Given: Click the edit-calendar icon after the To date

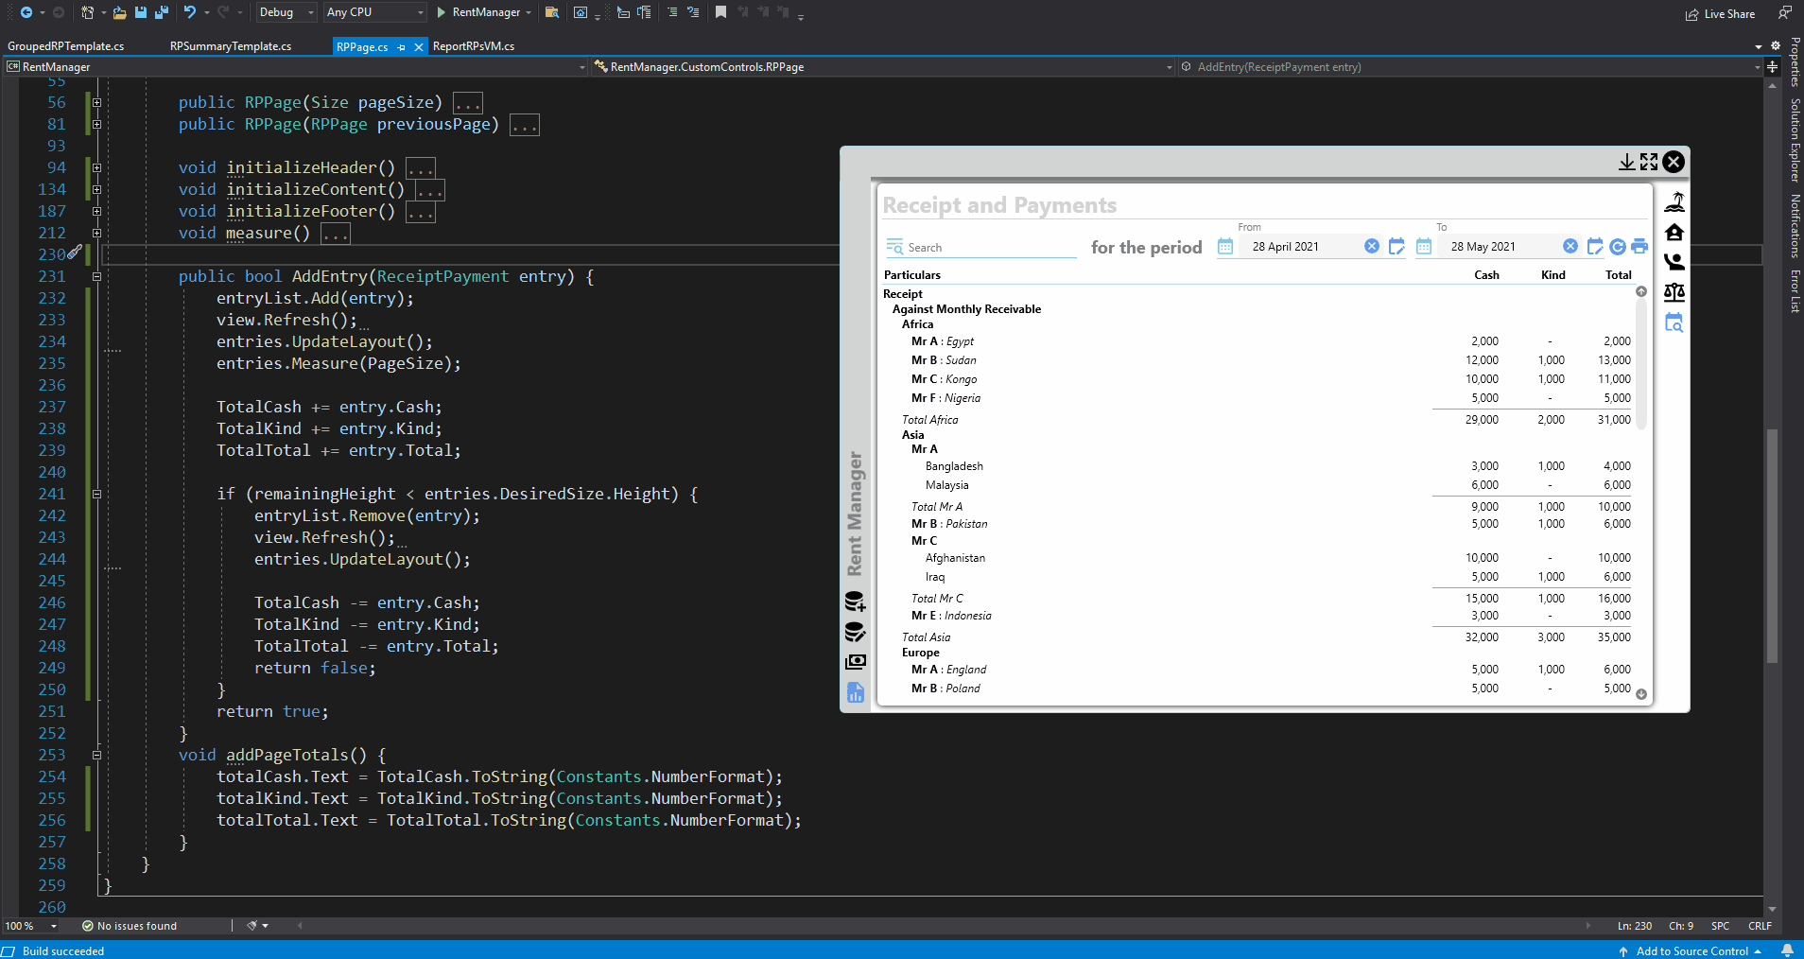Looking at the screenshot, I should (x=1595, y=246).
